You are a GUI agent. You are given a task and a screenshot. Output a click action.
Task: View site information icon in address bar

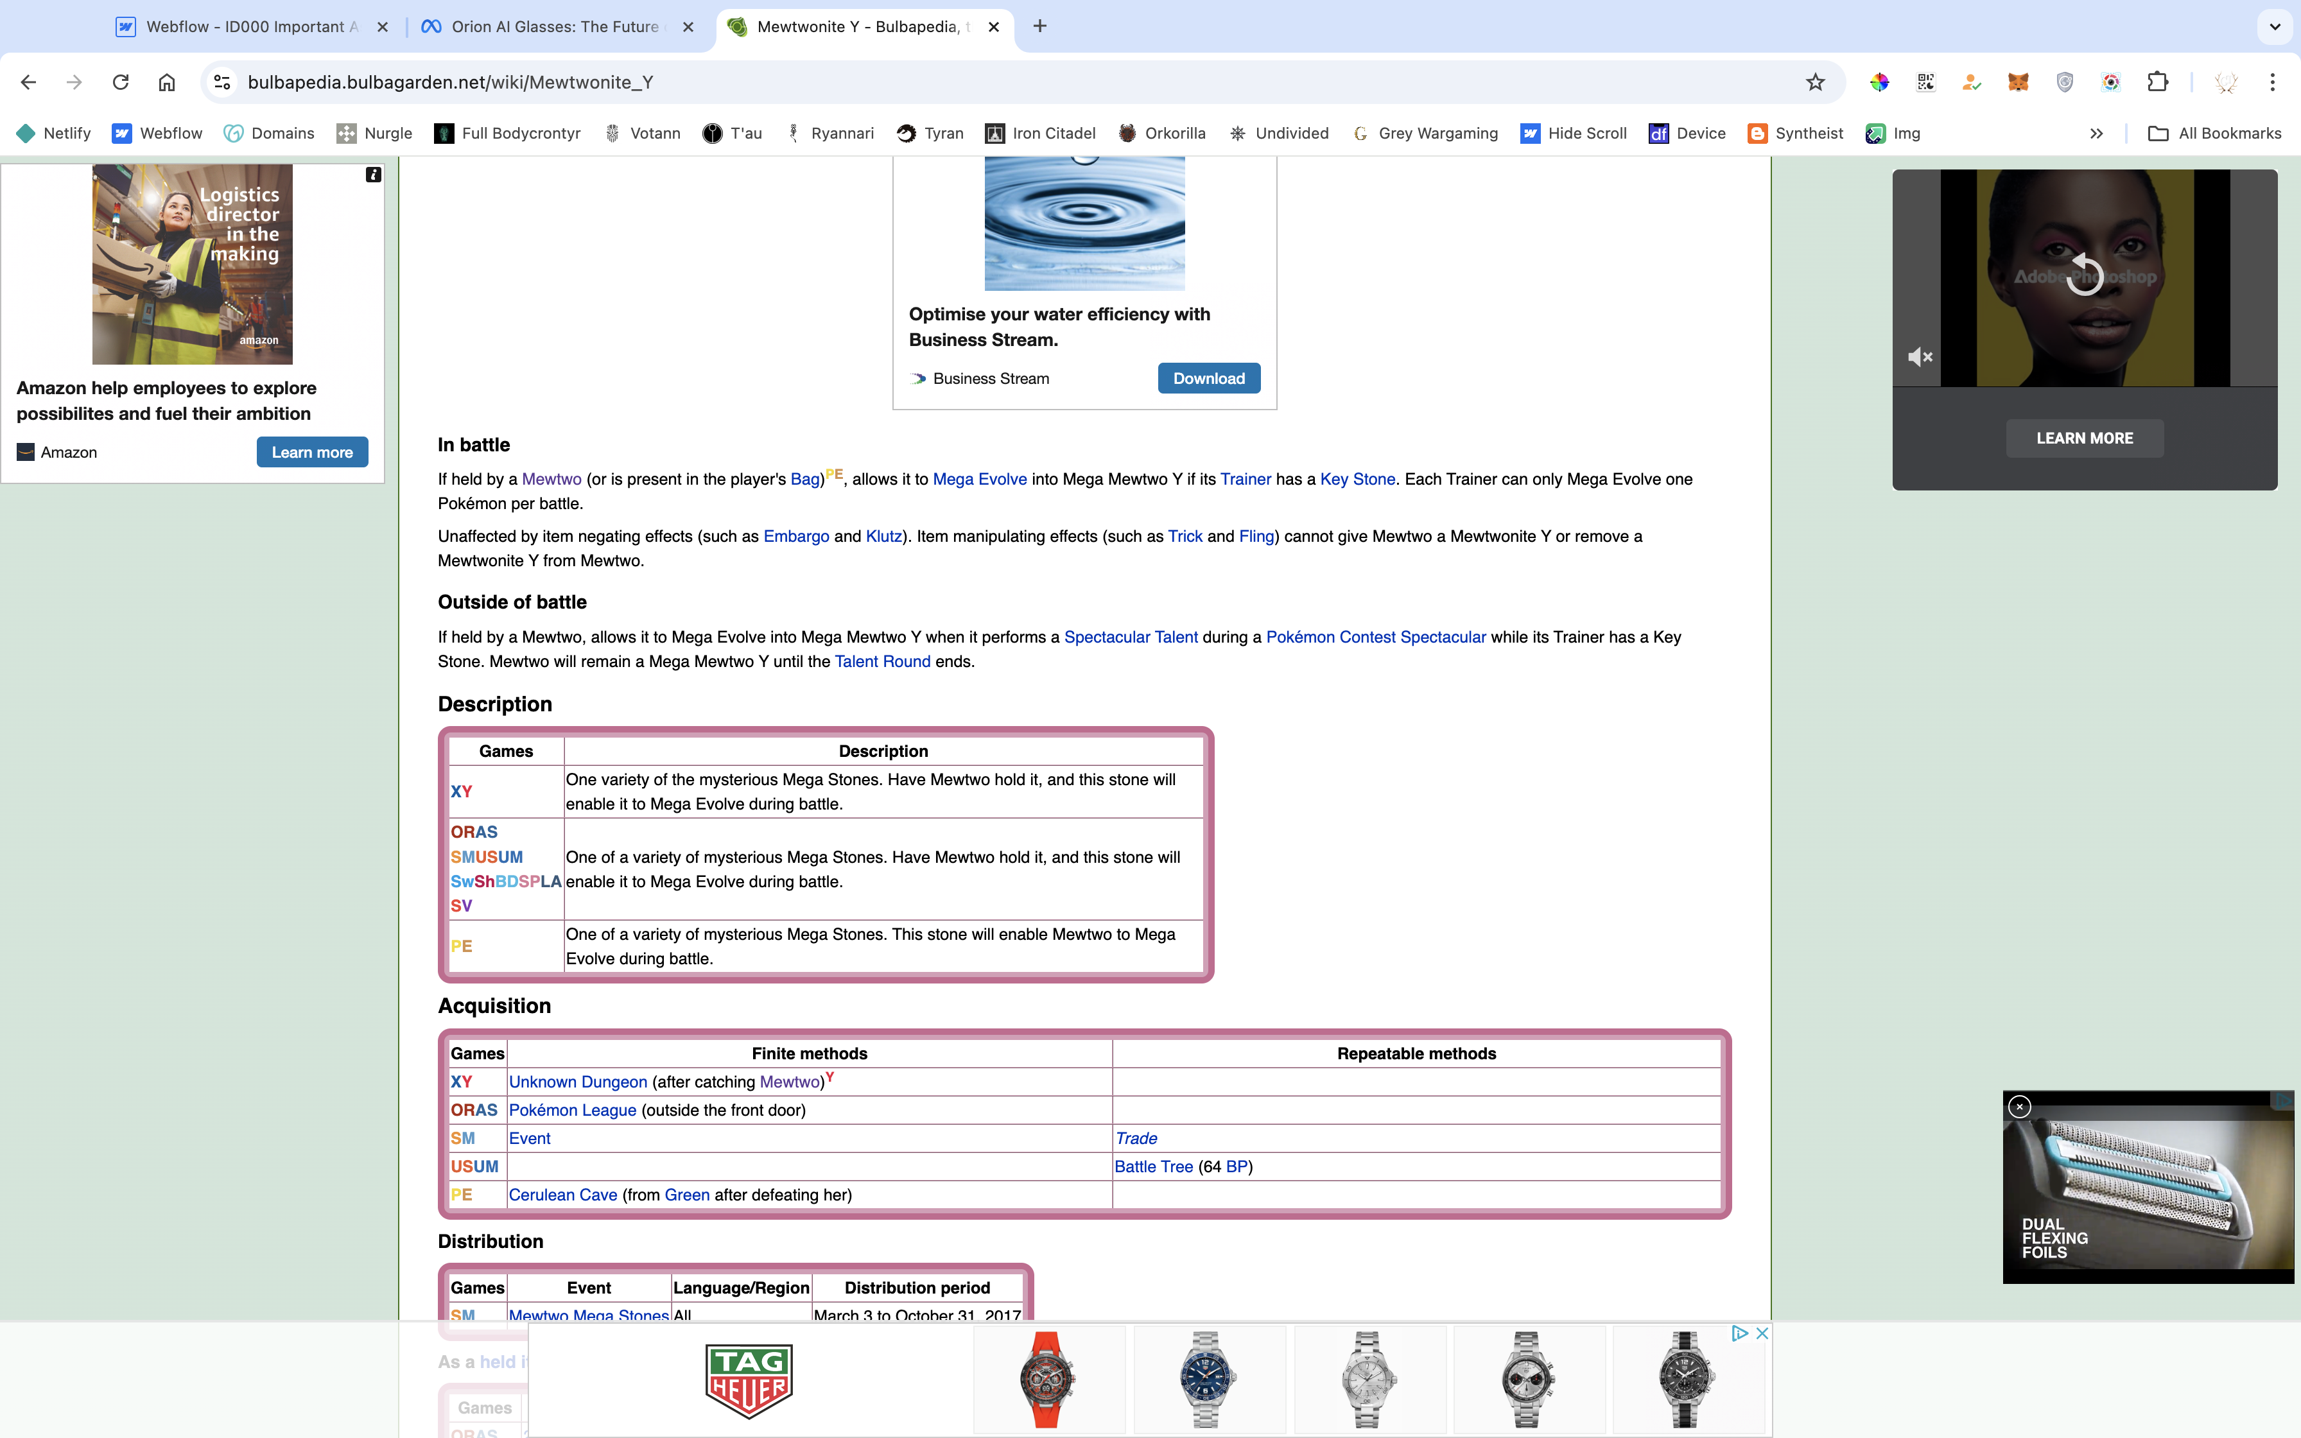coord(221,82)
